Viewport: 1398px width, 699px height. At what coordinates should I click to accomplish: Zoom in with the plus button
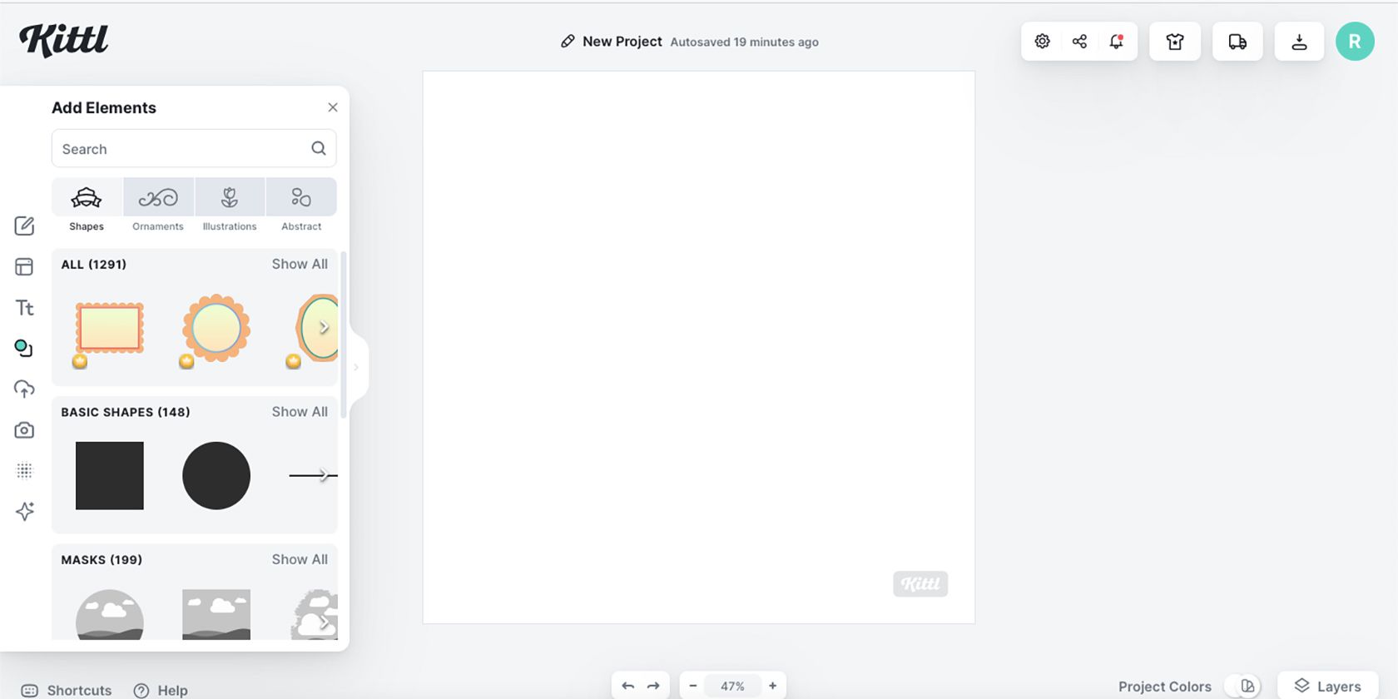773,686
